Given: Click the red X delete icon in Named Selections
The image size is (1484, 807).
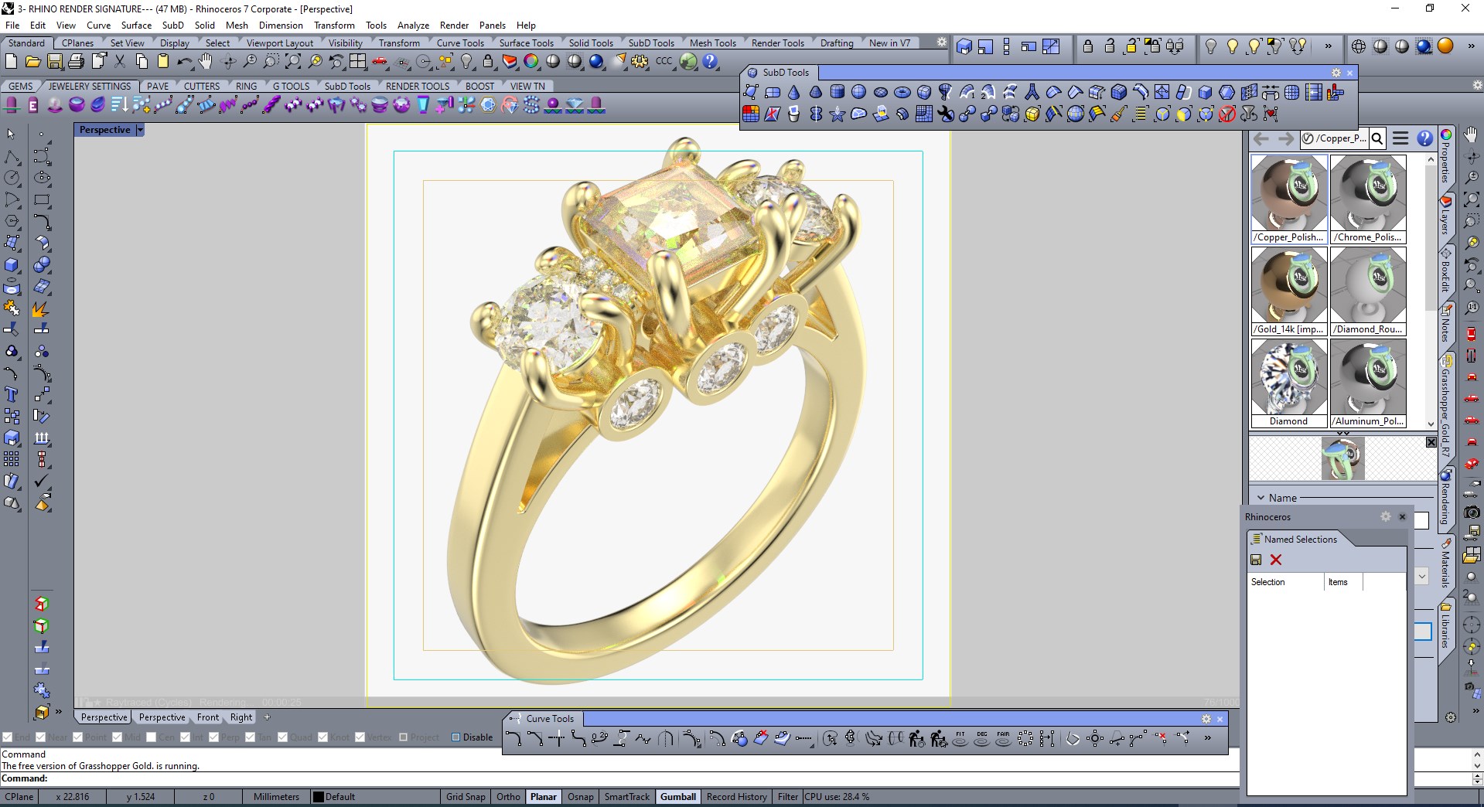Looking at the screenshot, I should [1276, 560].
